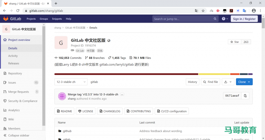Click the Search or jump to field

pos(182,19)
